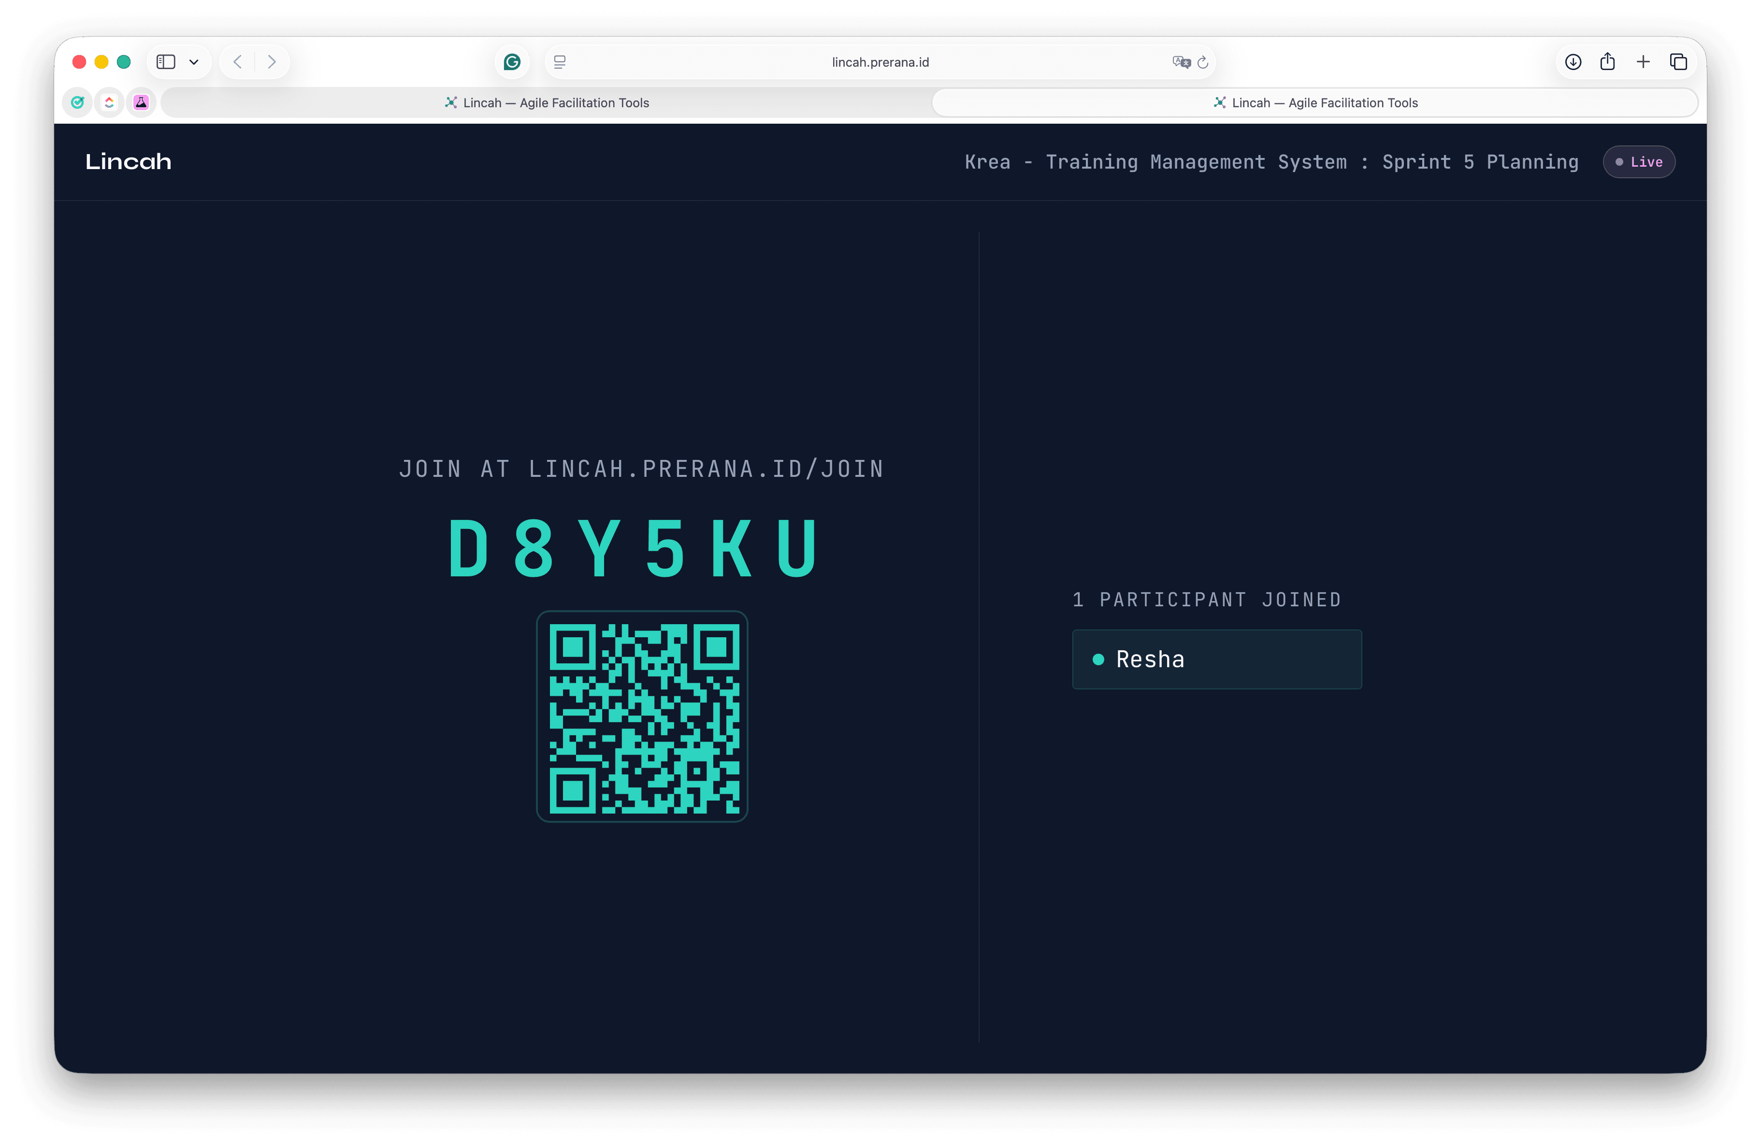Open the sidebar options dropdown chevron
The width and height of the screenshot is (1761, 1145).
click(x=194, y=62)
